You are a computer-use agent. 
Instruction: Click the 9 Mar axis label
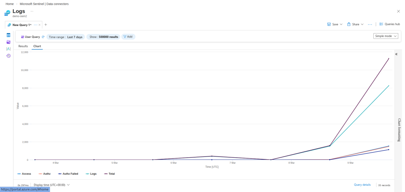[x=350, y=163]
